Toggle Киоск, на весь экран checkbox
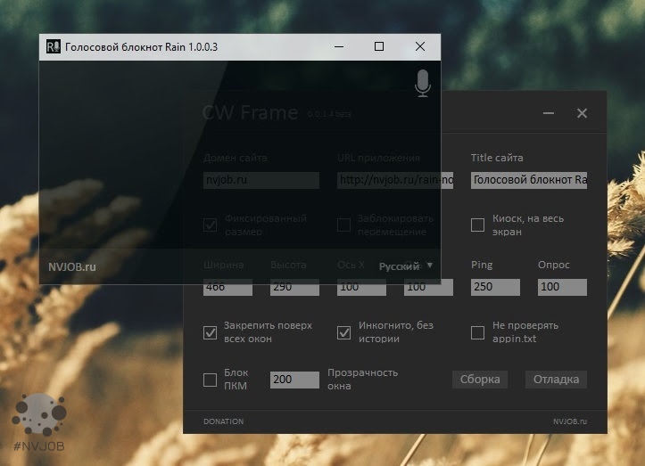This screenshot has width=645, height=466. coord(477,225)
